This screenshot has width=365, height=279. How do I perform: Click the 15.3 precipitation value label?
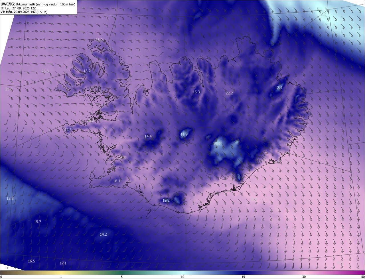196,92
